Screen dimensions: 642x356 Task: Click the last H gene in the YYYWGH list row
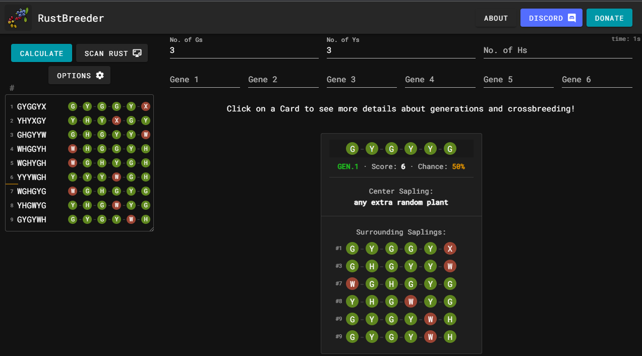146,177
